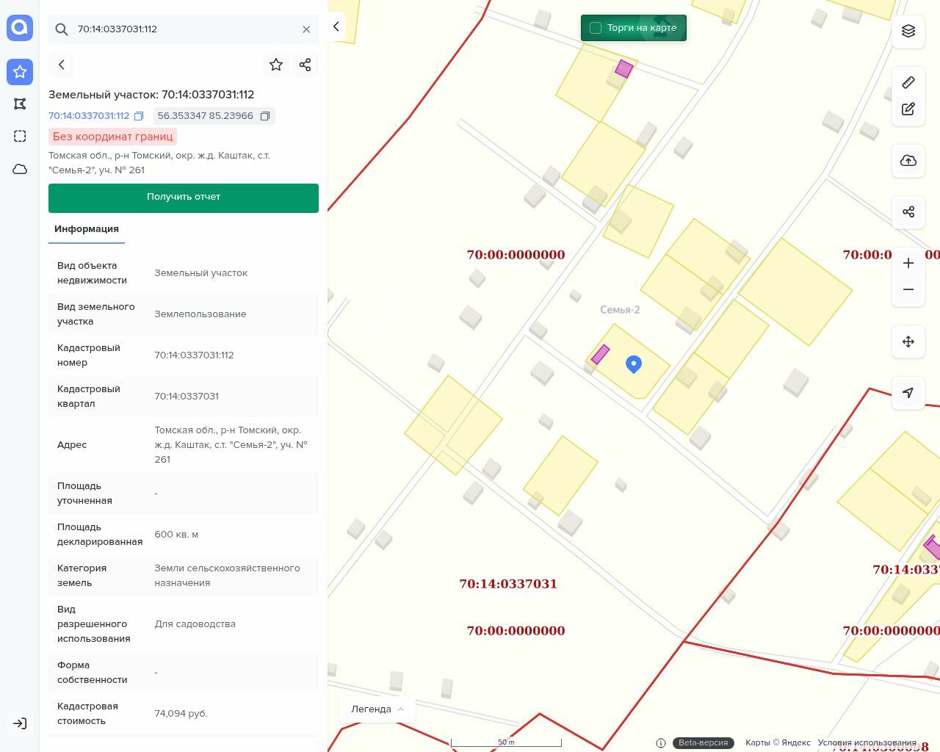Add parcel to favorites with star button
The width and height of the screenshot is (940, 752).
pos(276,65)
